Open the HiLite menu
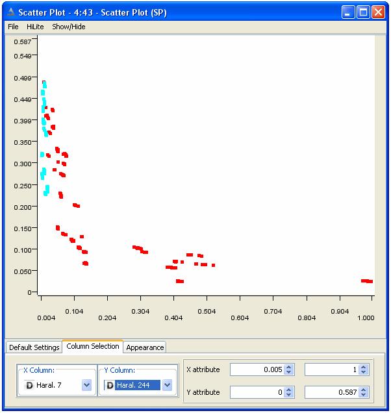391x413 pixels. click(35, 27)
